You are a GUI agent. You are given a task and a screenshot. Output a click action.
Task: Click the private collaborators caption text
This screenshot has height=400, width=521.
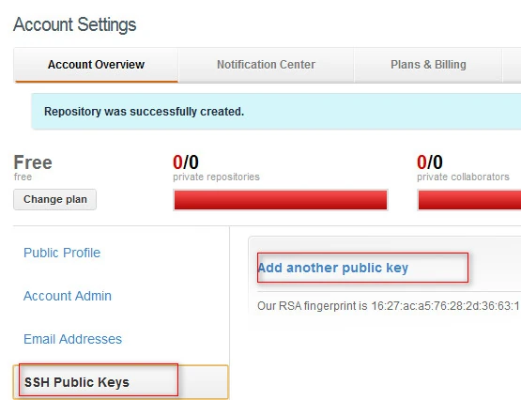pyautogui.click(x=463, y=177)
